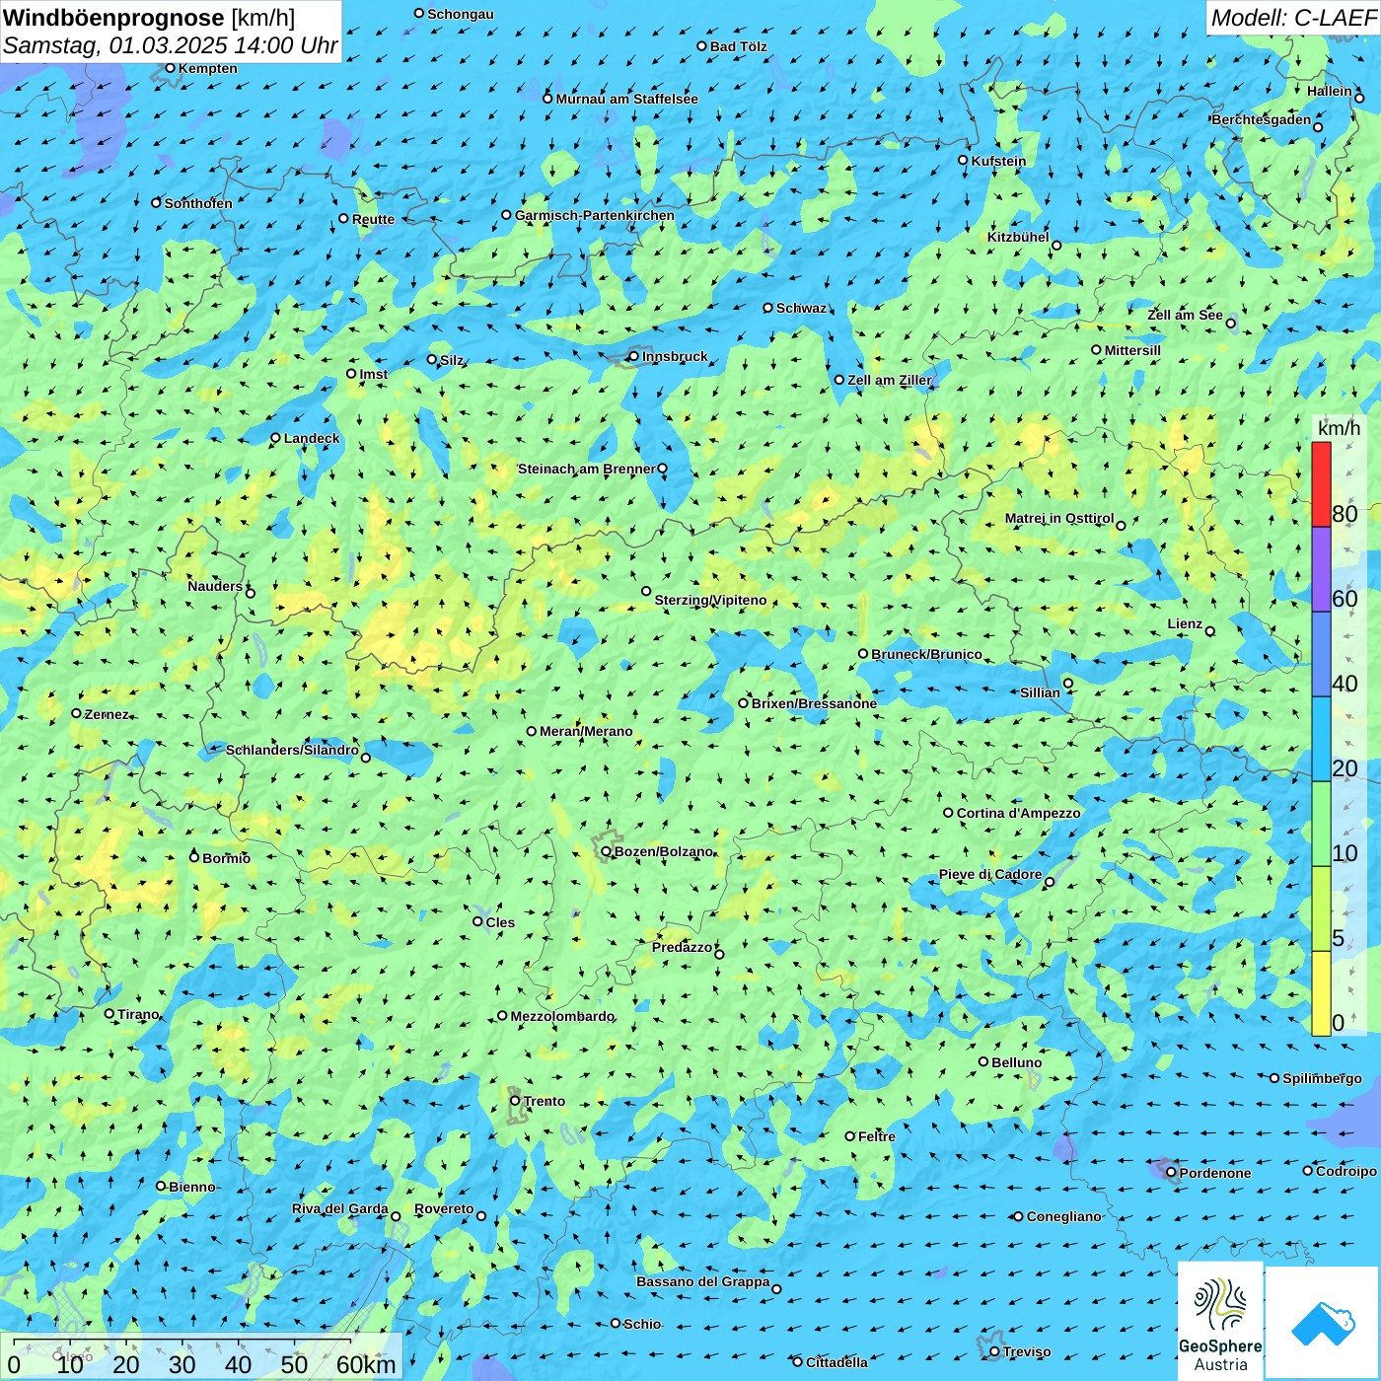Click the Garmisch-Partenkirchen label
Image resolution: width=1381 pixels, height=1381 pixels.
pos(595,215)
